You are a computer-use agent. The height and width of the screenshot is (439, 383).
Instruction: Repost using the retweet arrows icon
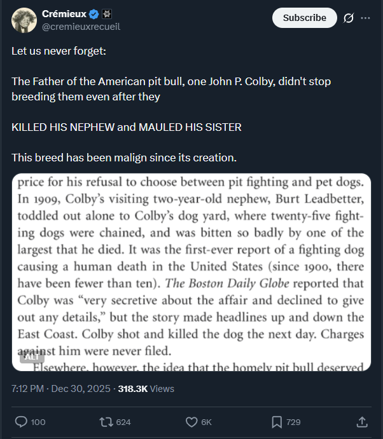click(x=105, y=422)
